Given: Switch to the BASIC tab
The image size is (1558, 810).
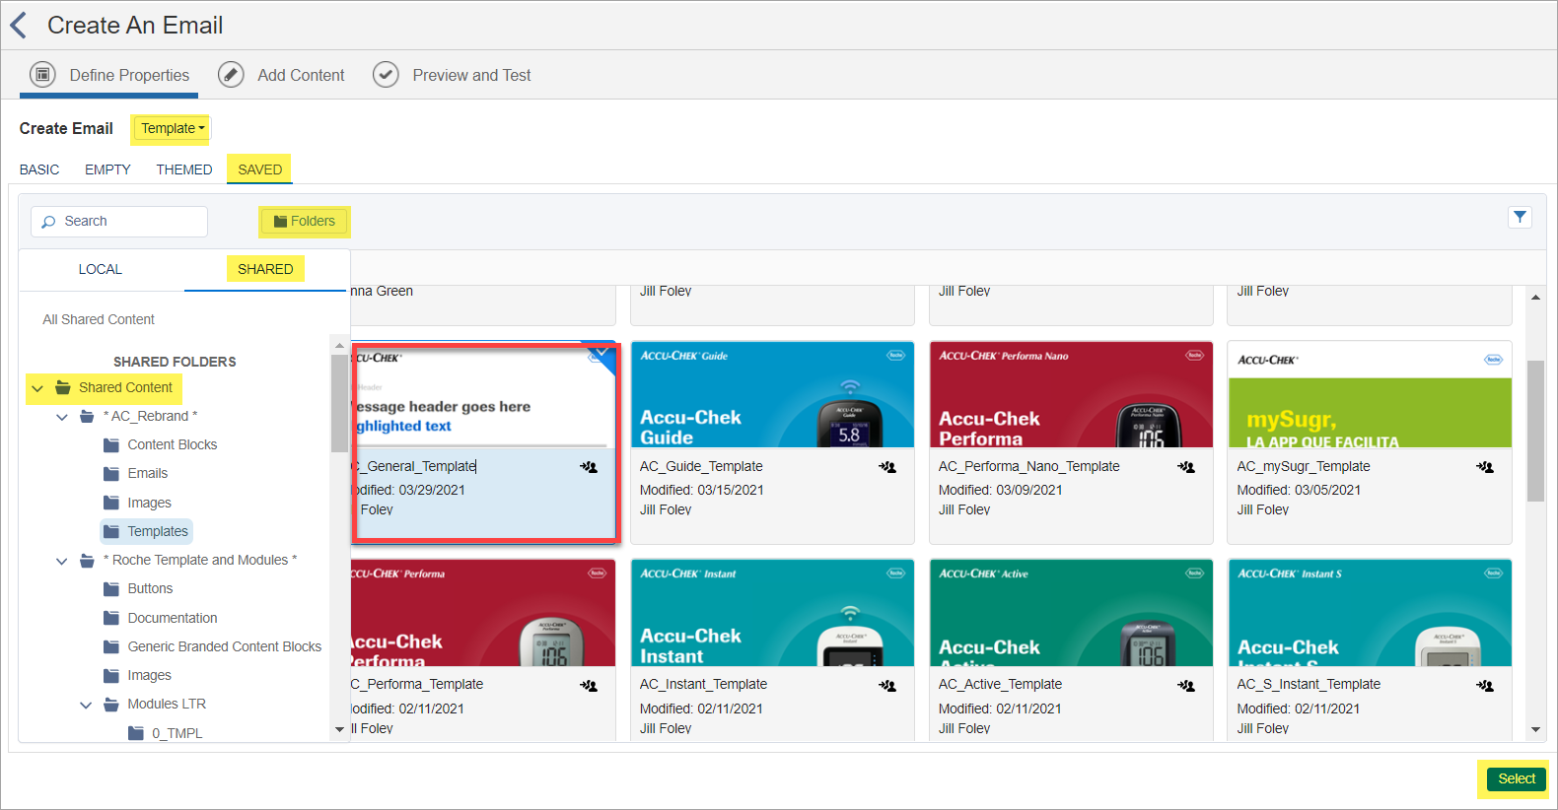Looking at the screenshot, I should coord(39,169).
